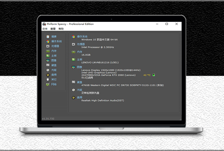Screen dimensions: 224x151
Task: Open the 文件 (File) menu
Action: click(x=45, y=29)
